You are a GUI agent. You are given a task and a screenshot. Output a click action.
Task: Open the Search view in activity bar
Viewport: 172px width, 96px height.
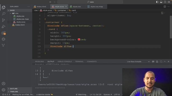tap(3, 14)
